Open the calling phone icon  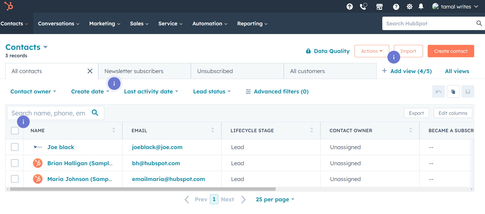tap(364, 7)
